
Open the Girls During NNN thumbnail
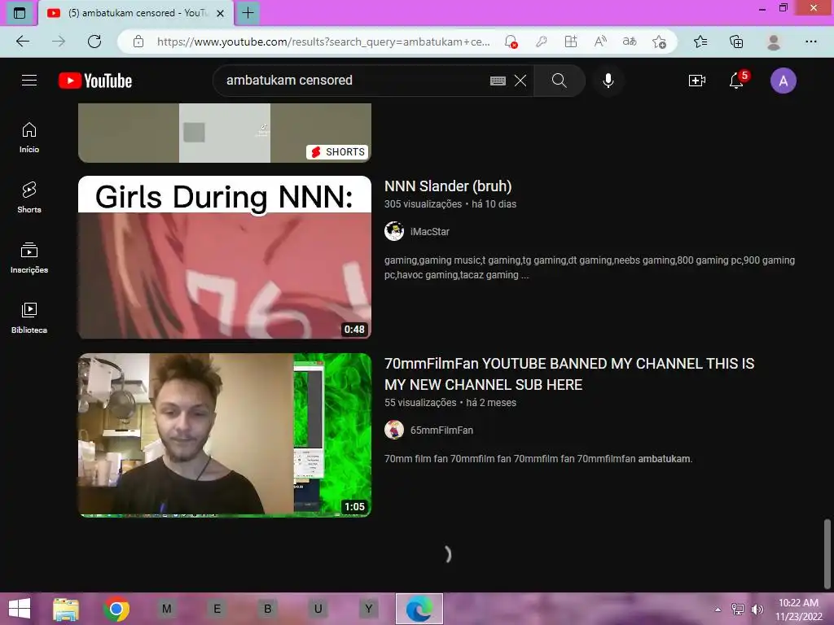point(225,257)
